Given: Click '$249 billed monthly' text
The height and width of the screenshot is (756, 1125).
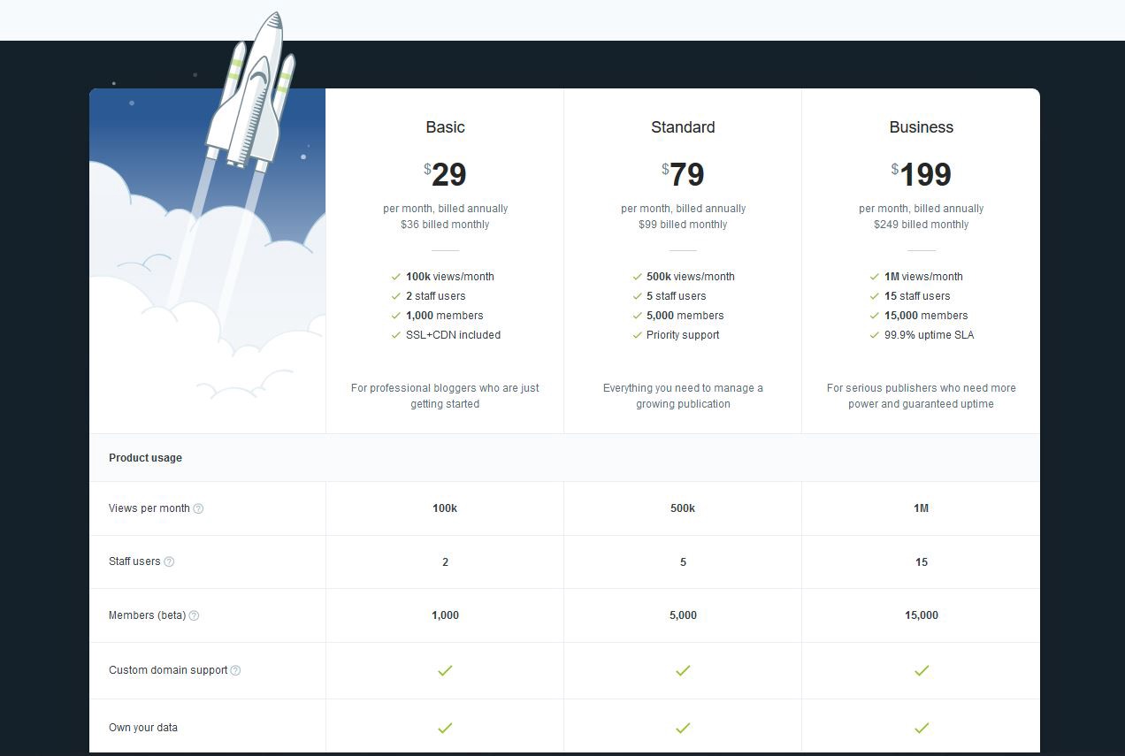Looking at the screenshot, I should point(922,225).
